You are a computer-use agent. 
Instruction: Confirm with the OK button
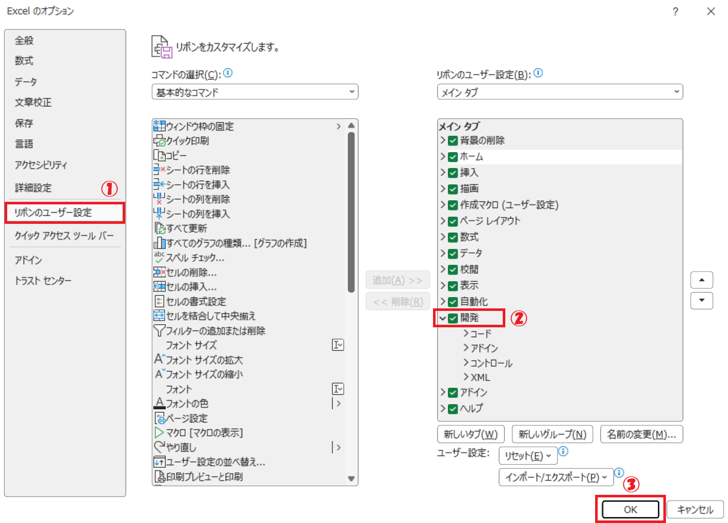click(631, 510)
